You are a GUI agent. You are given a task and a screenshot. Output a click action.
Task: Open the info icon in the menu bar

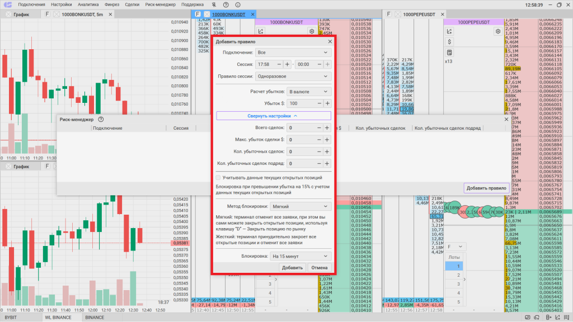tap(238, 4)
